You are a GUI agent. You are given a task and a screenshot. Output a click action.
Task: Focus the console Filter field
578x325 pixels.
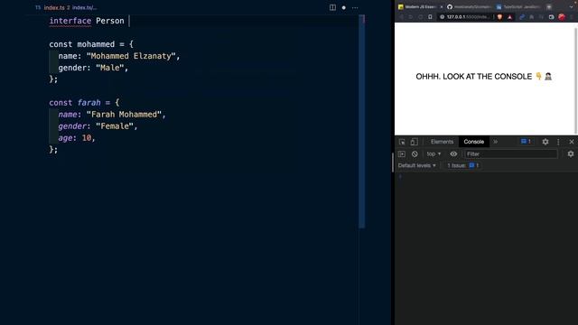(511, 154)
